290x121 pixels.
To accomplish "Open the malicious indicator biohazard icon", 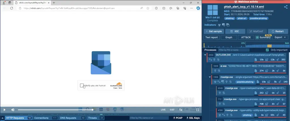I will (219, 25).
